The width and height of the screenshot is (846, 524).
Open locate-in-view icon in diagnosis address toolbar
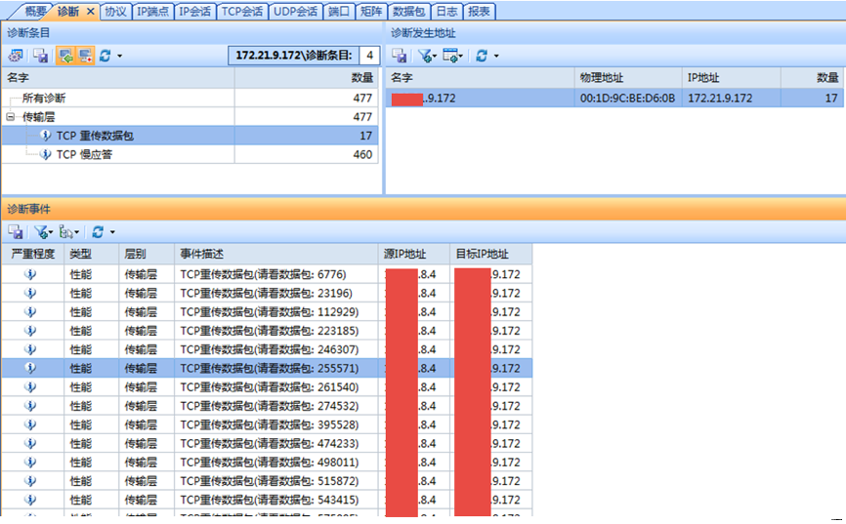point(452,56)
